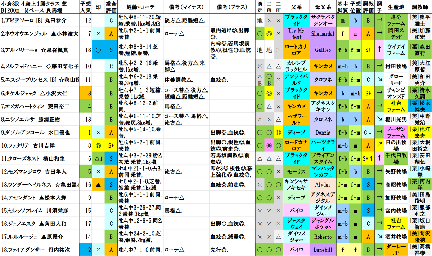
Task: Click the 追分ファーム breeder cell
Action: pos(396,20)
